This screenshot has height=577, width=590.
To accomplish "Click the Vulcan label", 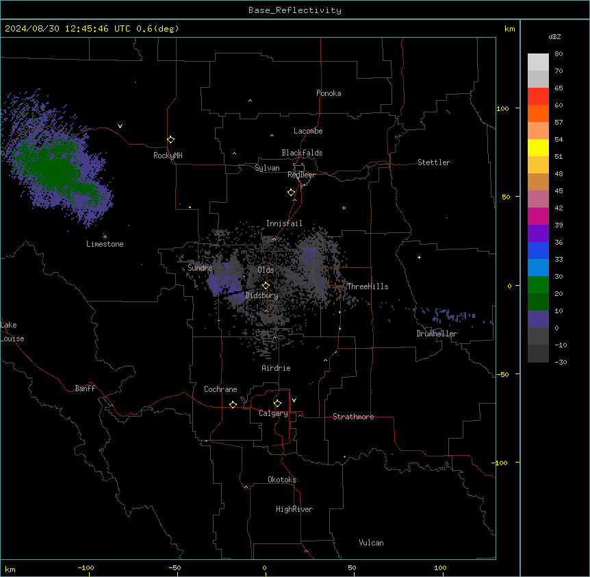I will (x=372, y=543).
